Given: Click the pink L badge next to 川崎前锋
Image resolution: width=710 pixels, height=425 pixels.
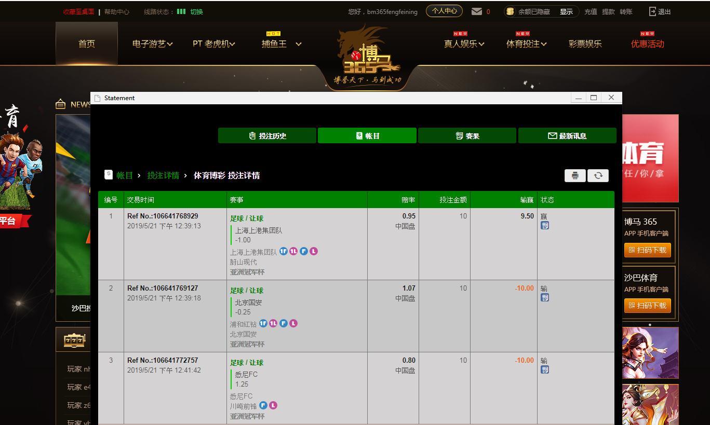Looking at the screenshot, I should coord(273,405).
